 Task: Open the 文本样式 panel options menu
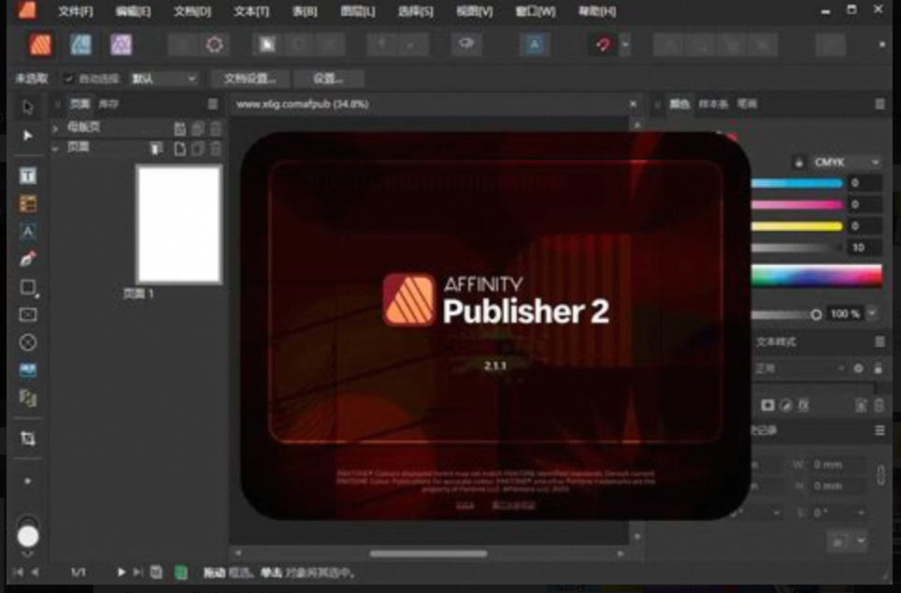pos(880,342)
